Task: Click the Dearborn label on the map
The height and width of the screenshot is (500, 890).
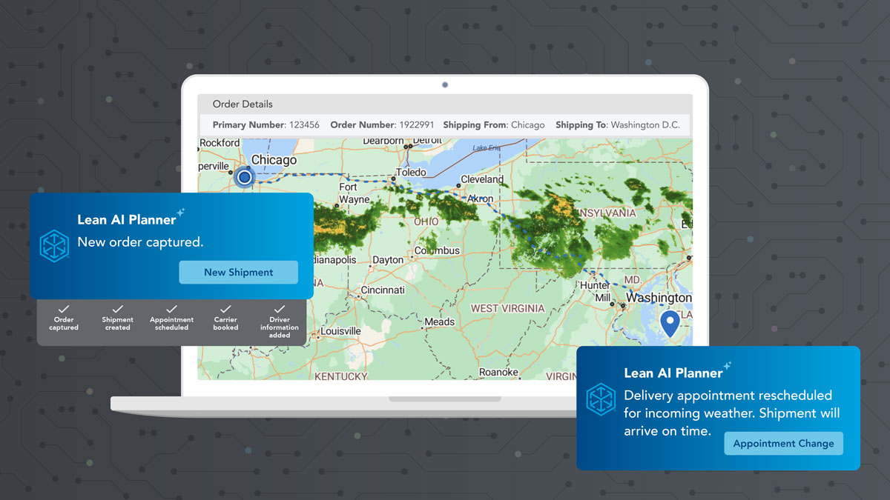Action: (383, 141)
